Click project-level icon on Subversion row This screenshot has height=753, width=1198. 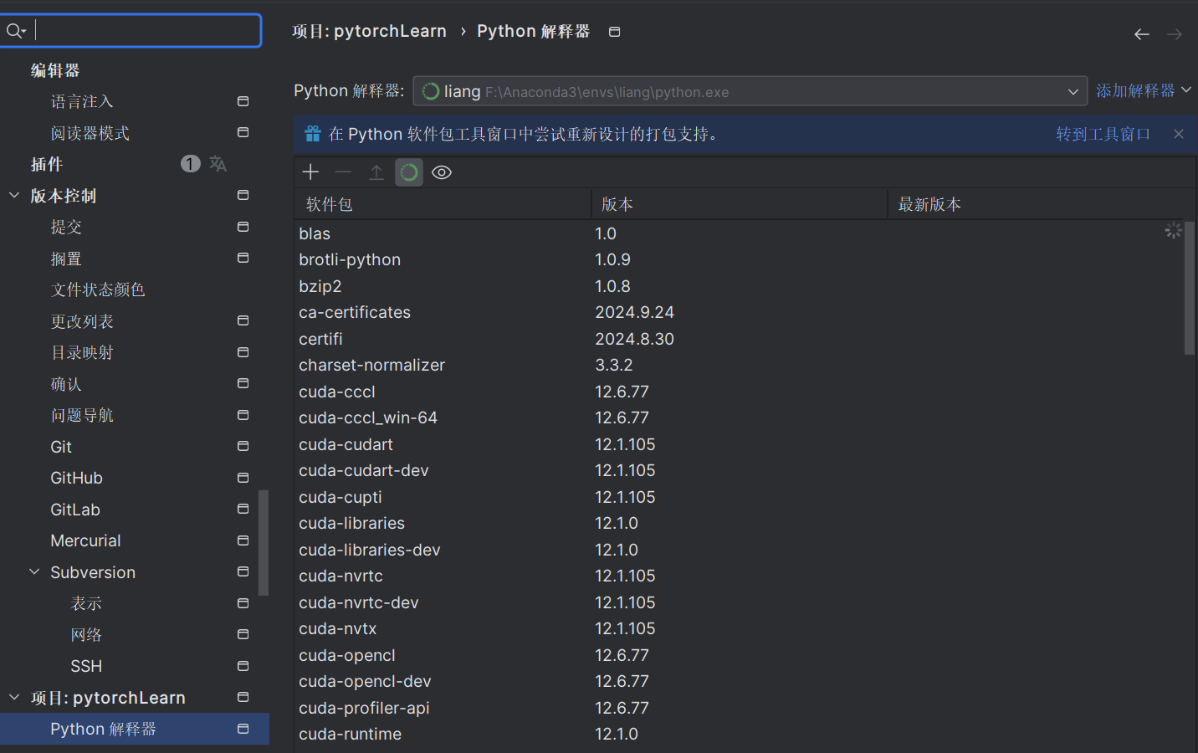tap(243, 571)
